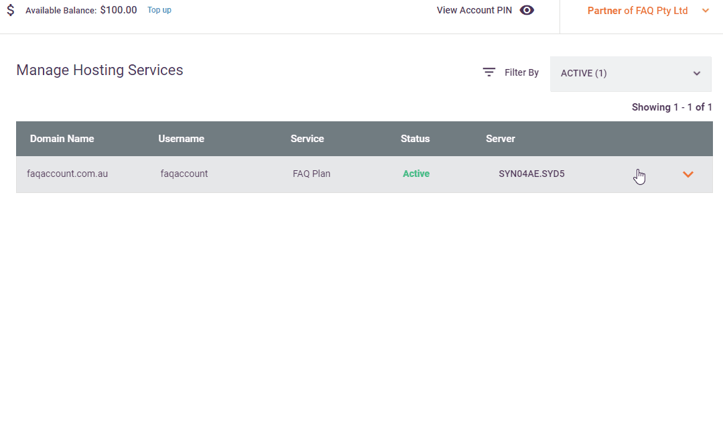Toggle the Active status filter on the service row
This screenshot has width=723, height=439.
pos(415,174)
